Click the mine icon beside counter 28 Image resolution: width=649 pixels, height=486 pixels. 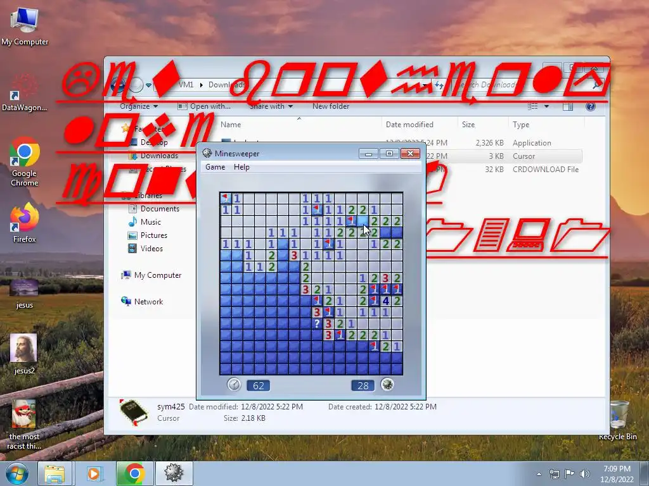tap(387, 385)
